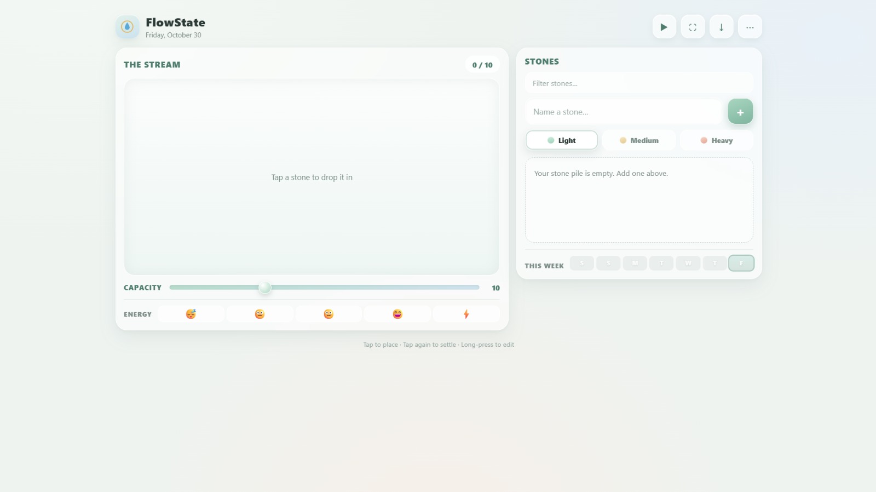Click the download arrow icon
The height and width of the screenshot is (492, 876).
722,27
